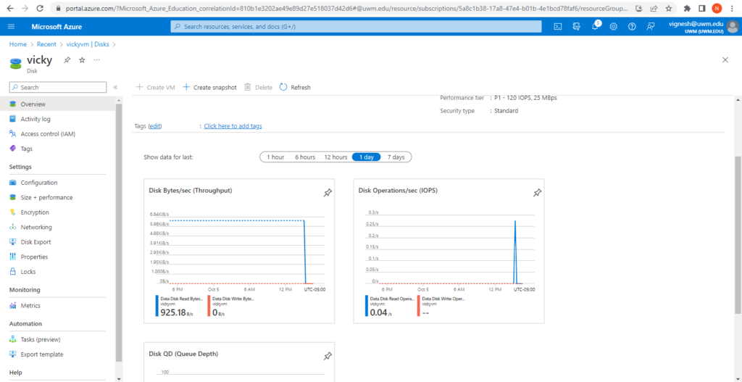This screenshot has height=382, width=742.
Task: Open the browser extensions puzzle icon
Action: coord(688,8)
